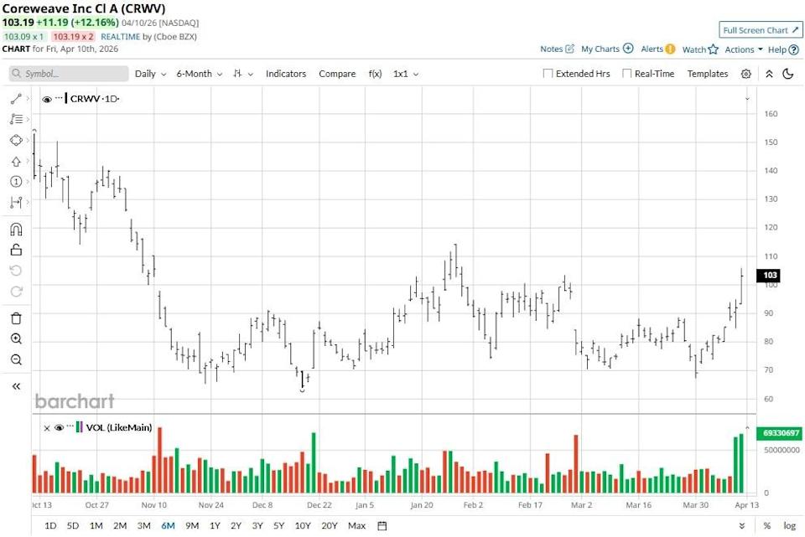Zoom in using the magnifier plus icon

[x=15, y=339]
